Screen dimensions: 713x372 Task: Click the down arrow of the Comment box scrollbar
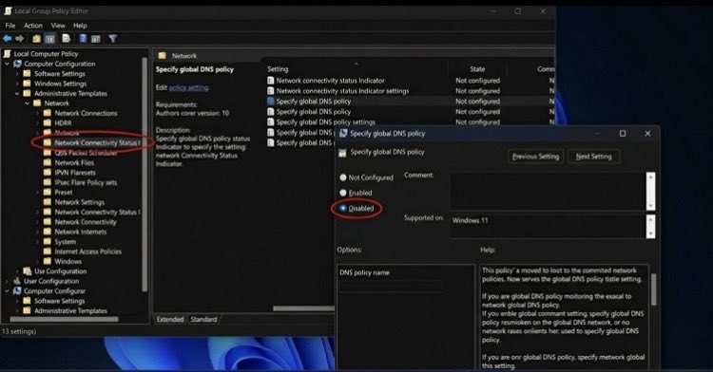coord(650,206)
